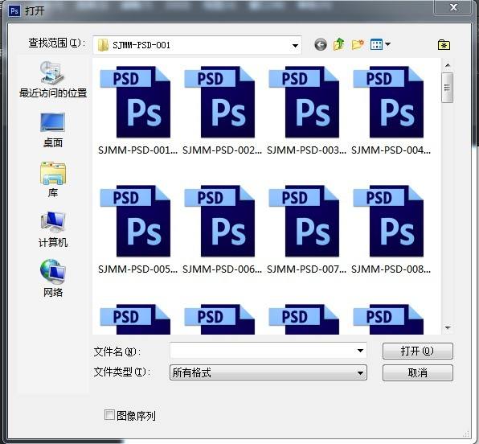This screenshot has width=479, height=444.
Task: Open Computer (计算机) in sidebar
Action: (53, 229)
